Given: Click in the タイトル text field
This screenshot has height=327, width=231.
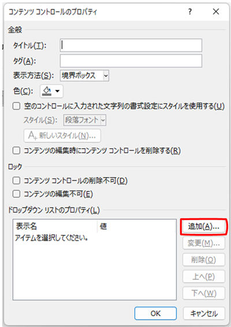Looking at the screenshot, I should click(131, 45).
